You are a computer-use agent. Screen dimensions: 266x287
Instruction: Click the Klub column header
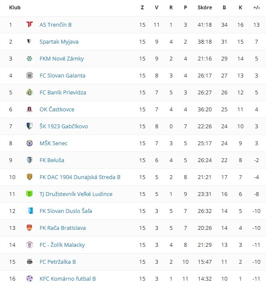pyautogui.click(x=15, y=8)
